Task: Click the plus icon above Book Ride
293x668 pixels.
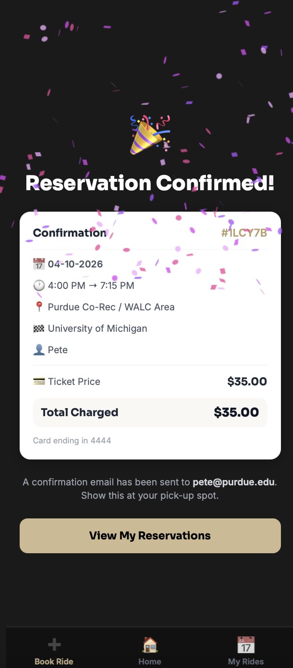Action: pyautogui.click(x=54, y=644)
